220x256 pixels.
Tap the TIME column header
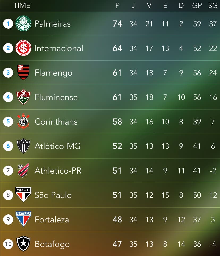pos(22,6)
